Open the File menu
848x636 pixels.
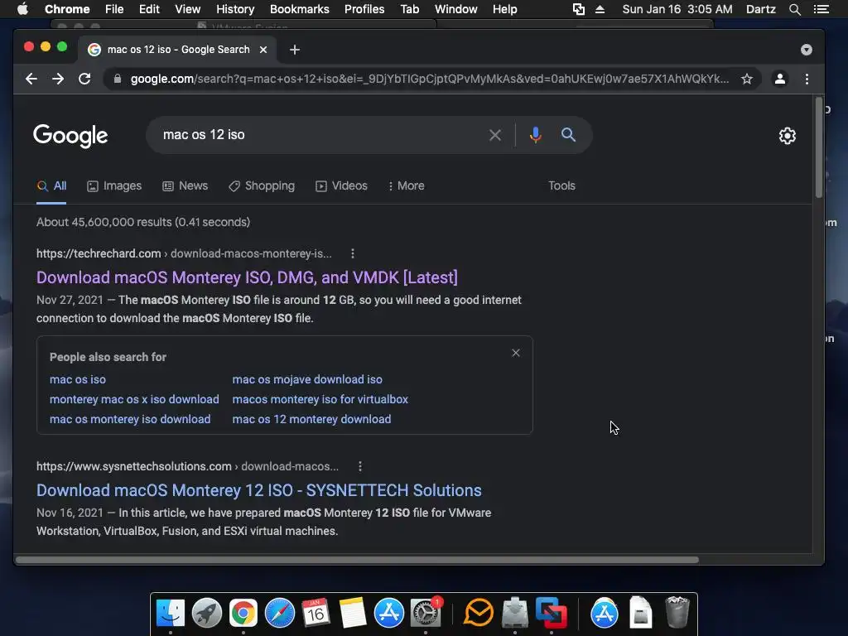click(114, 9)
